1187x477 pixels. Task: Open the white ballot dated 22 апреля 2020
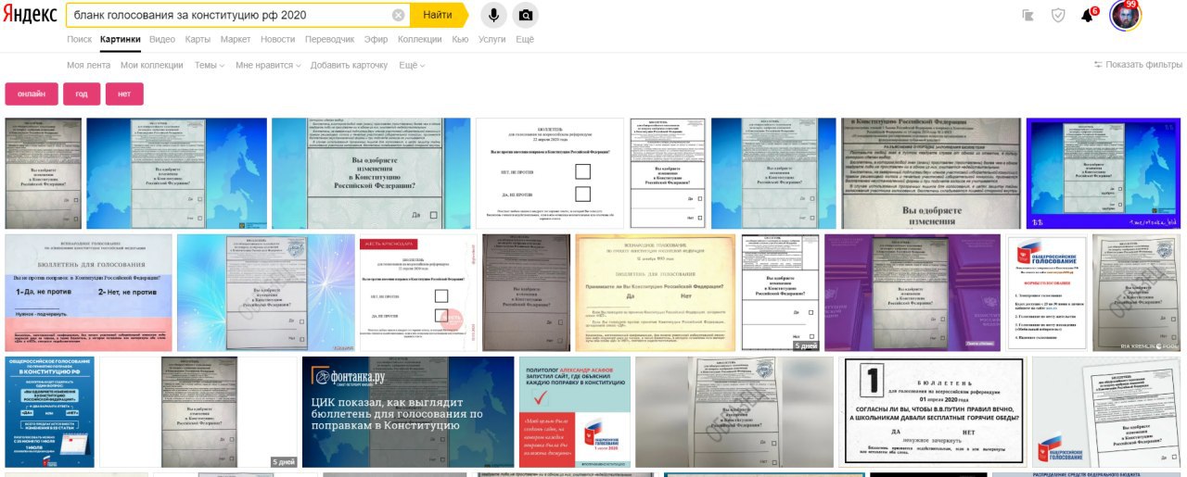coord(550,173)
